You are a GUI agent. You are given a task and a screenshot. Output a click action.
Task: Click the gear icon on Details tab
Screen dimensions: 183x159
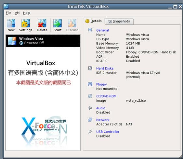click(x=87, y=21)
